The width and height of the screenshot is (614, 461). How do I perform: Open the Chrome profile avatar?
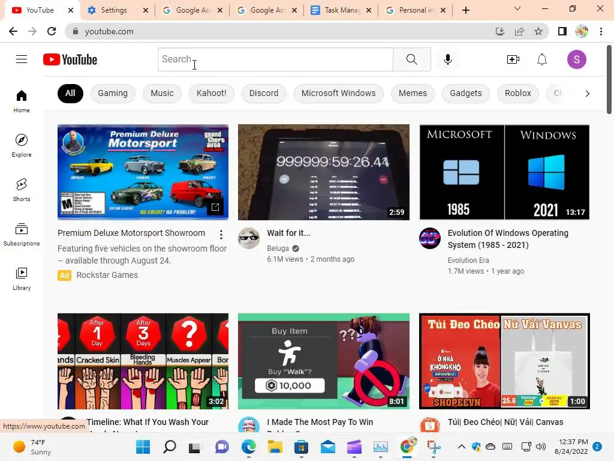tap(582, 31)
